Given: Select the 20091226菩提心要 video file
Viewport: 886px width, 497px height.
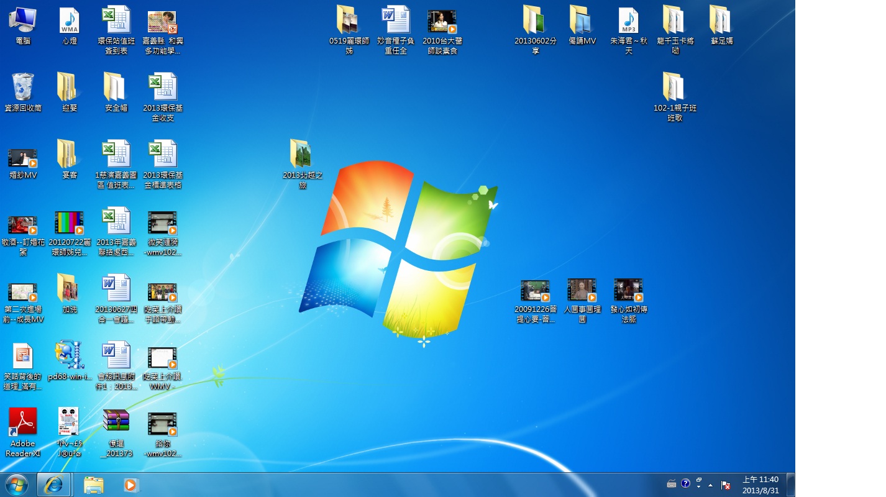Looking at the screenshot, I should click(536, 301).
